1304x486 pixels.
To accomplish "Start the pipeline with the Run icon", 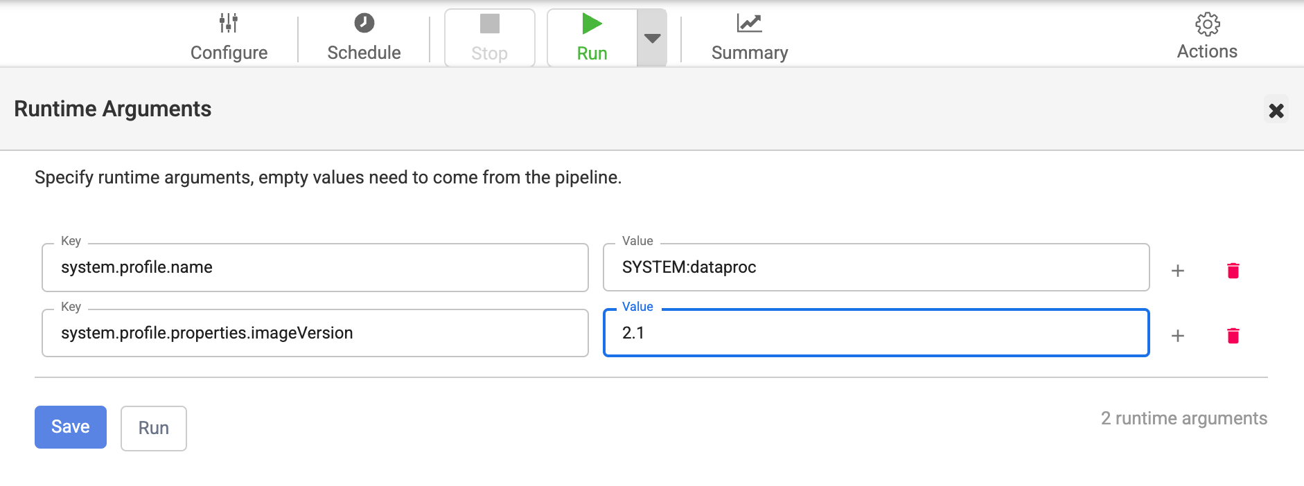I will point(591,23).
